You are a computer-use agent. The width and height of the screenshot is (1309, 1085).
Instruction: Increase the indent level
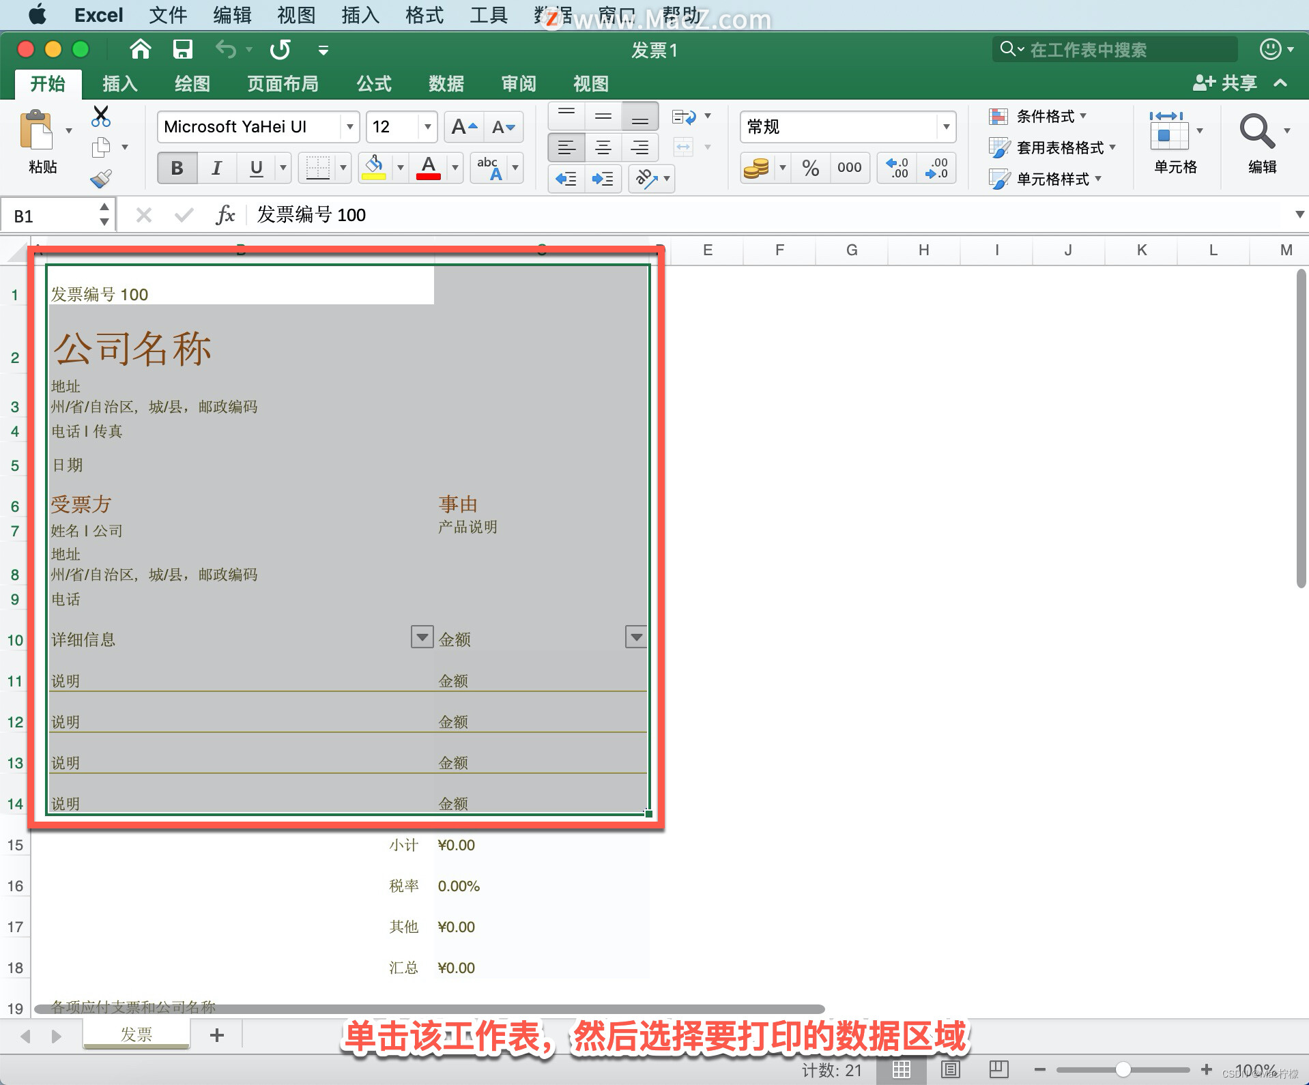click(603, 179)
